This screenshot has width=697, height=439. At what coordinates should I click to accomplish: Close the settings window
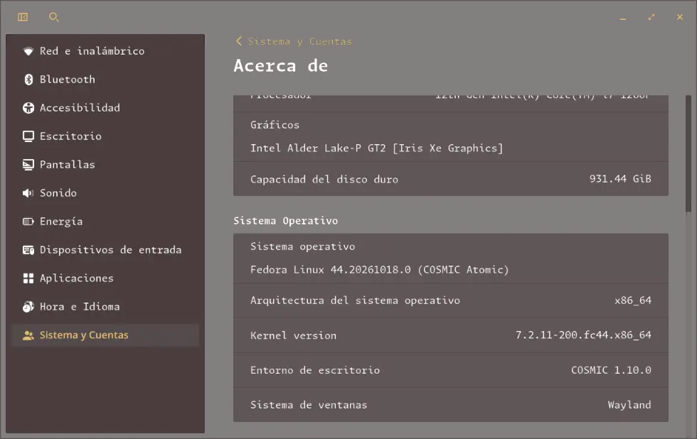680,17
